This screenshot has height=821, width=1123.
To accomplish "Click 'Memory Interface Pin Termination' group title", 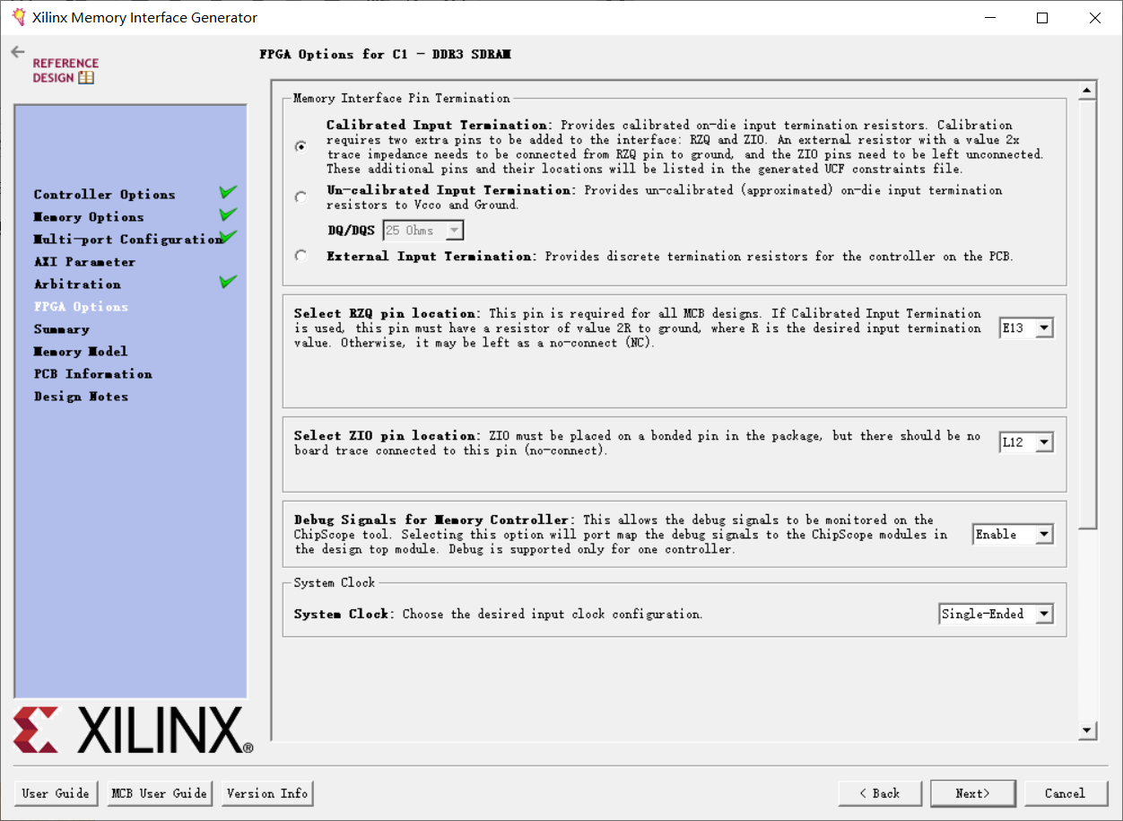I will (x=401, y=98).
